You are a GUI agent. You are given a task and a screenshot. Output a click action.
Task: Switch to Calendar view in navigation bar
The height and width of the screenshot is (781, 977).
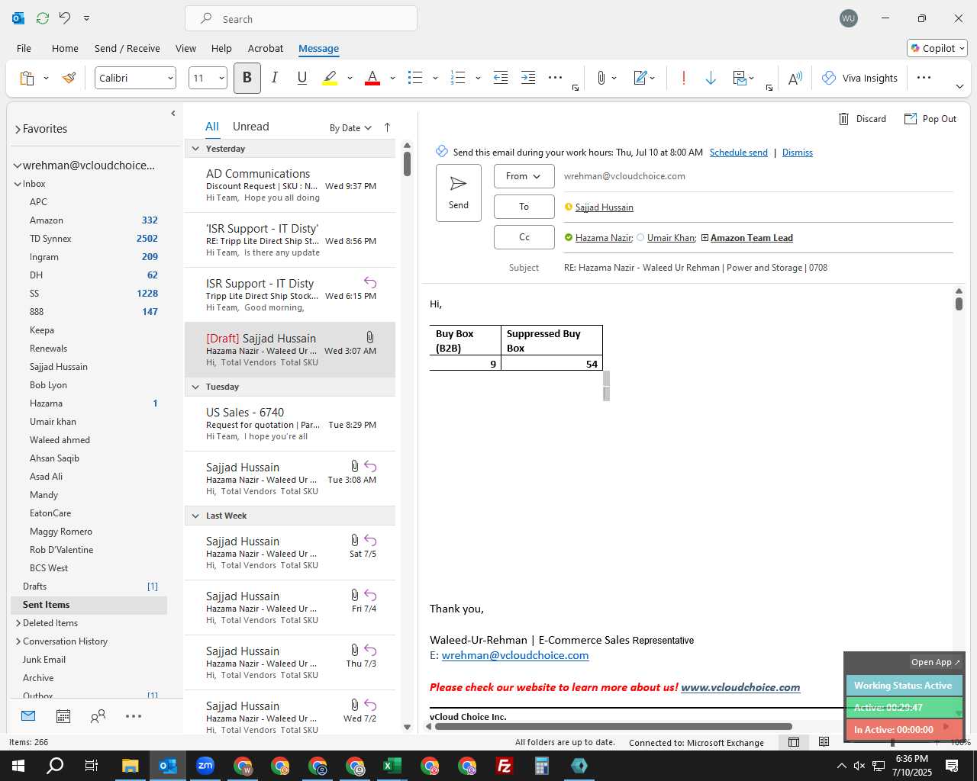pos(63,716)
